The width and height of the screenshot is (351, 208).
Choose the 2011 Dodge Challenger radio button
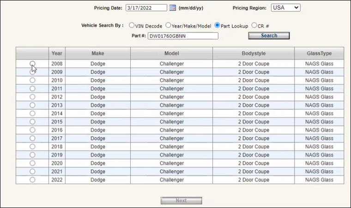tap(32, 89)
